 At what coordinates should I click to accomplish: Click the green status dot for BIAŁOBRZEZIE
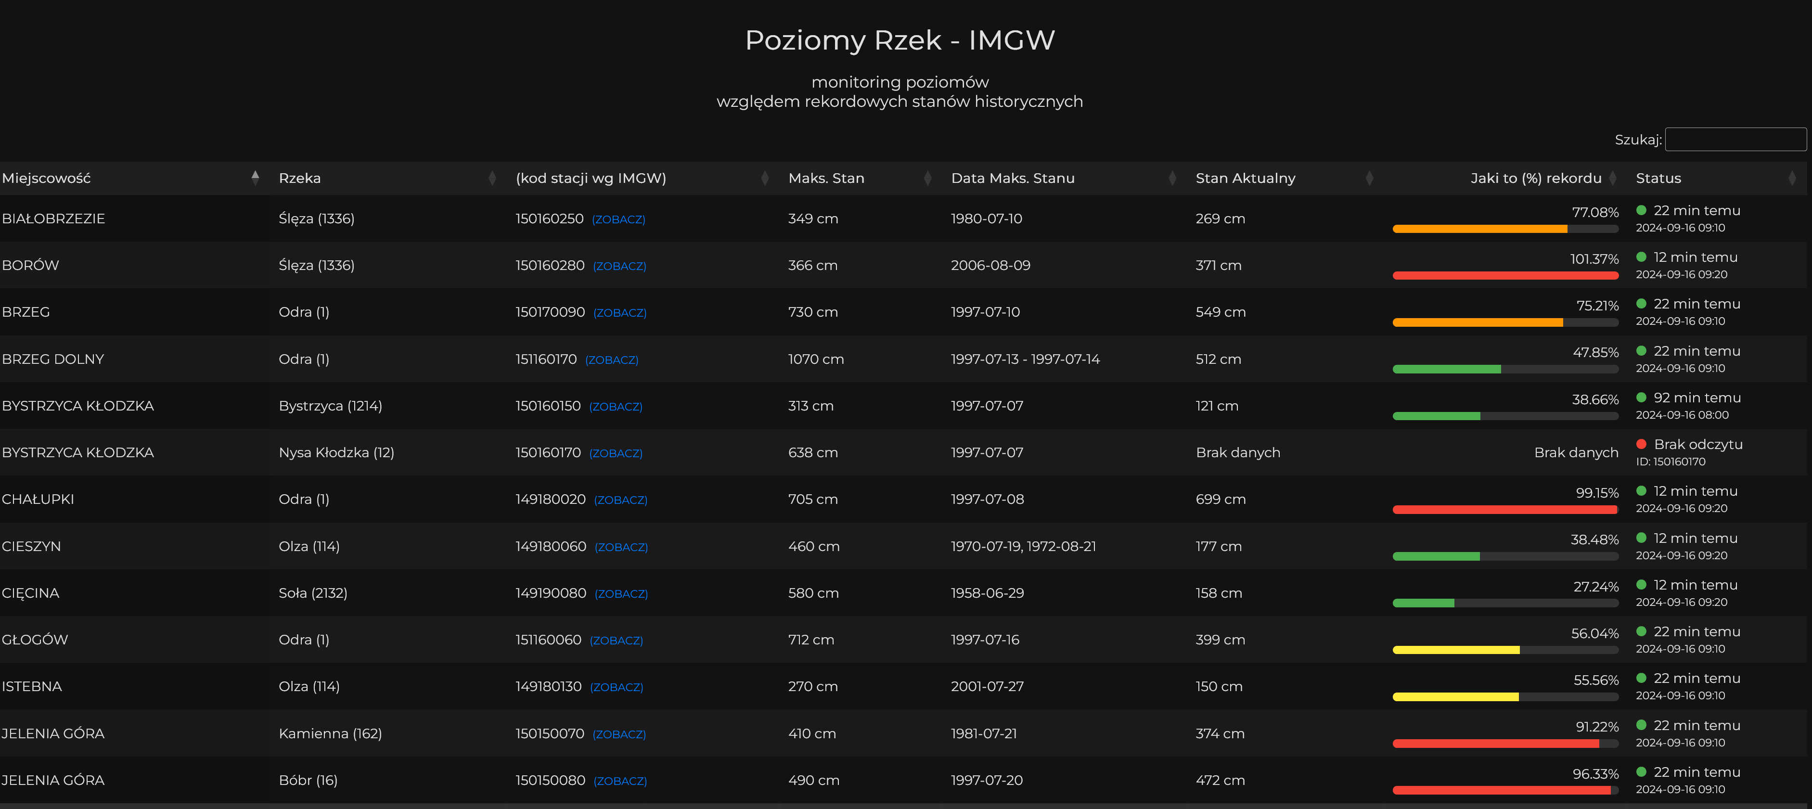click(1641, 210)
